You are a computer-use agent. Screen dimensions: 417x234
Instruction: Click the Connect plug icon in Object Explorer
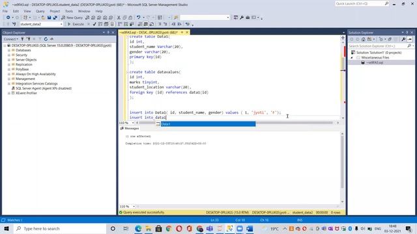click(22, 39)
